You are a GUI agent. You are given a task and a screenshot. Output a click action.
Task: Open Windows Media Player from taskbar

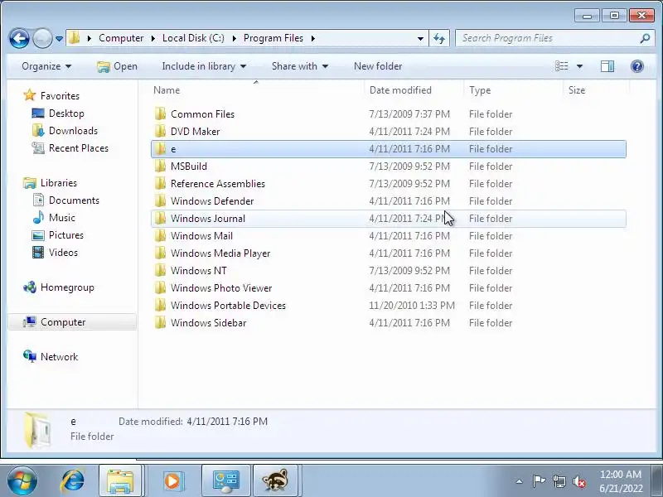(172, 480)
